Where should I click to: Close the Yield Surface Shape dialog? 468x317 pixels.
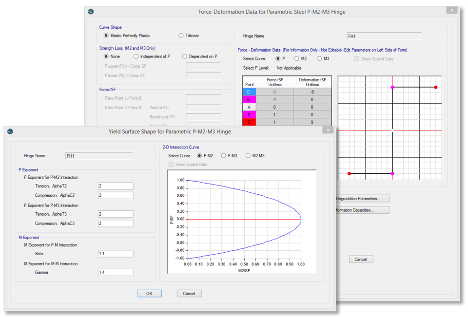pyautogui.click(x=328, y=130)
